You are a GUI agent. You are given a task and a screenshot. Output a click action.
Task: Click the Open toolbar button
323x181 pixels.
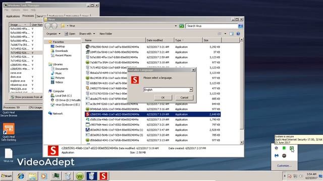click(x=70, y=34)
